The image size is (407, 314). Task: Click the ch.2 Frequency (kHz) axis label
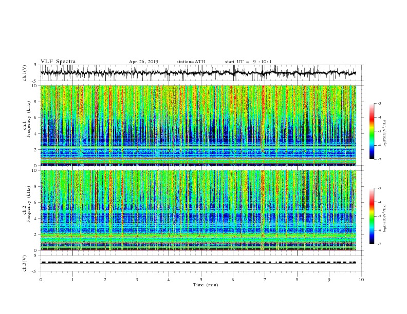(x=27, y=204)
